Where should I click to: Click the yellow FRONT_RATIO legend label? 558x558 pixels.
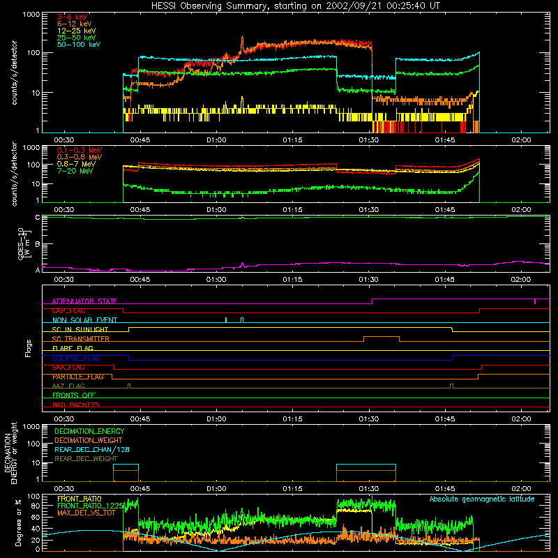click(x=80, y=499)
